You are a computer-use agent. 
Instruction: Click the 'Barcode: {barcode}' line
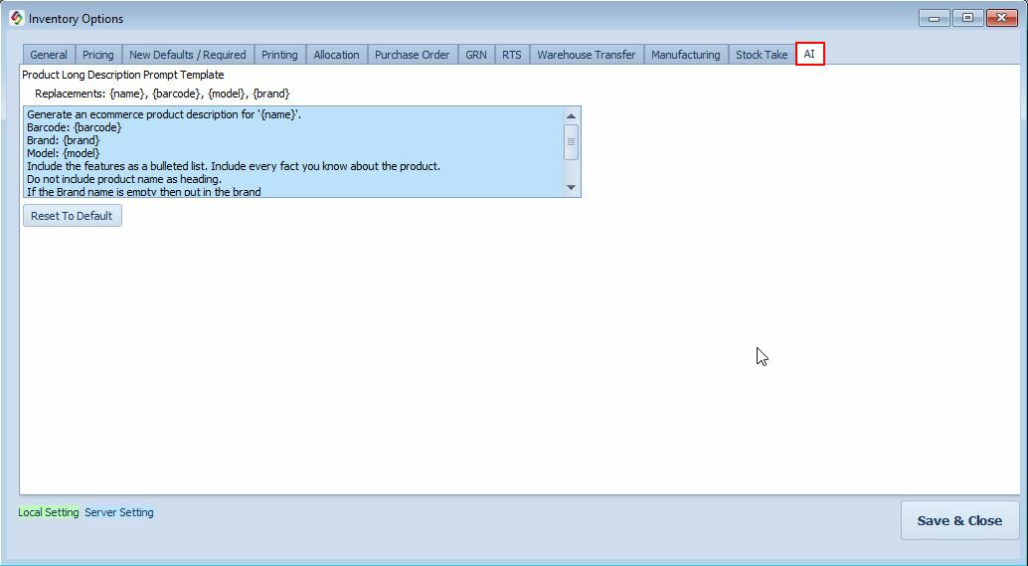click(x=75, y=127)
